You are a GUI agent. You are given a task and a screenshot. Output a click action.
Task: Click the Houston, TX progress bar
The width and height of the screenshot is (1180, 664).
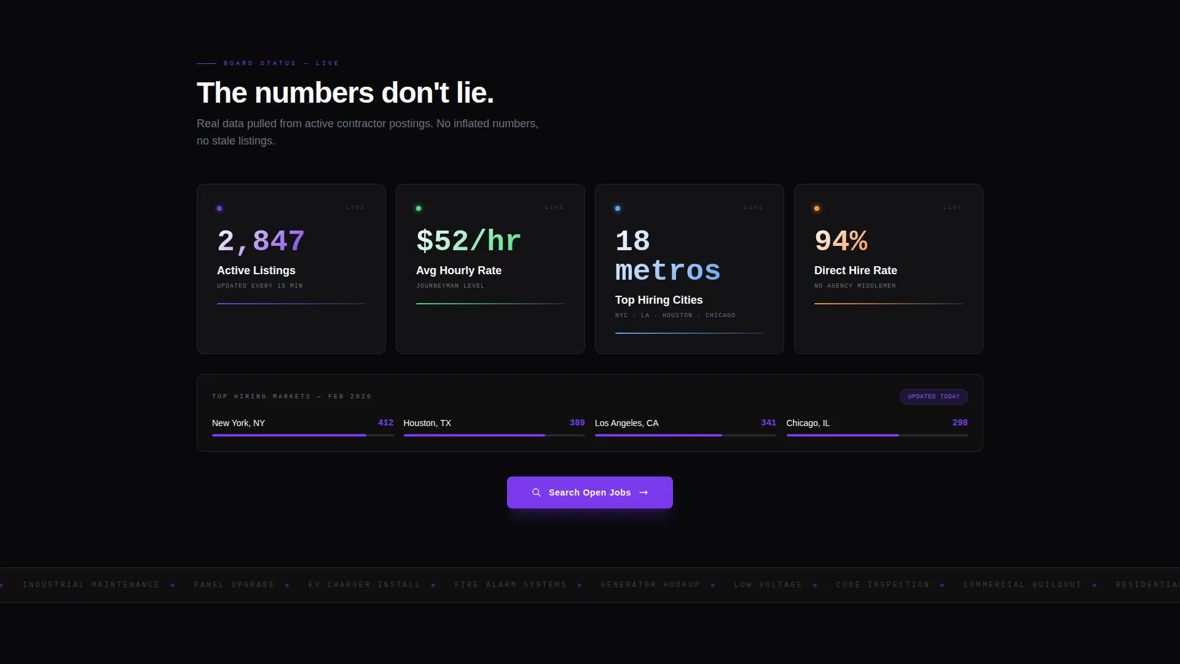(x=494, y=435)
